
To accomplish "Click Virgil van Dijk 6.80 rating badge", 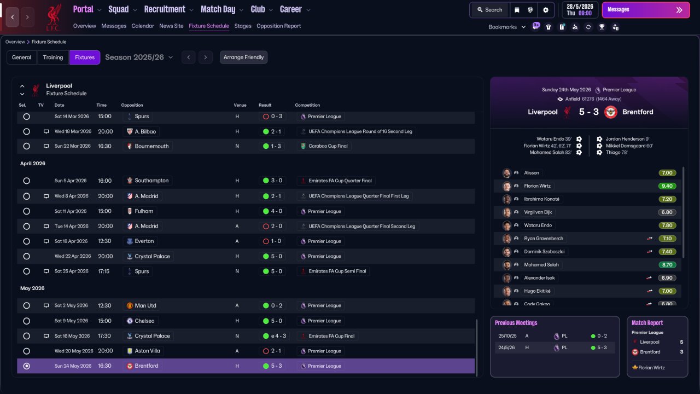I will (x=667, y=212).
